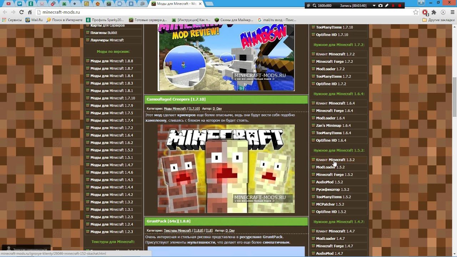
Task: Take a screenshot with recorder camera icon
Action: [x=380, y=6]
